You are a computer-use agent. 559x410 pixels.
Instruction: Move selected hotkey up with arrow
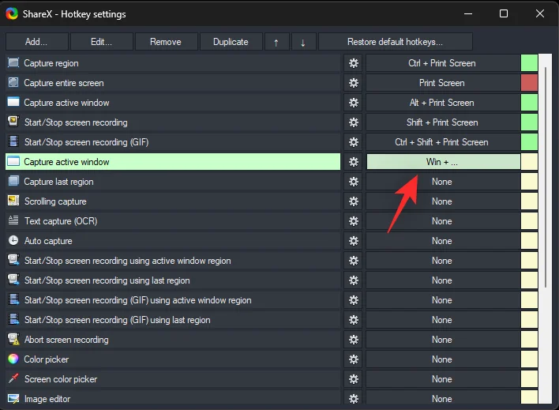[x=276, y=42]
